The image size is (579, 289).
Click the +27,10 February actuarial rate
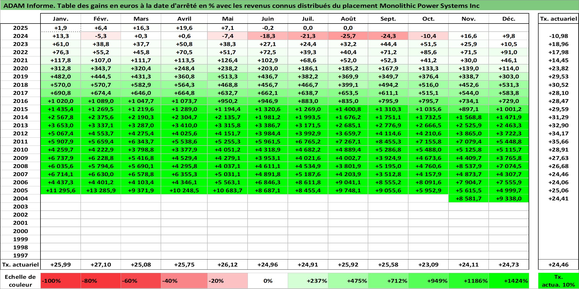click(x=101, y=265)
